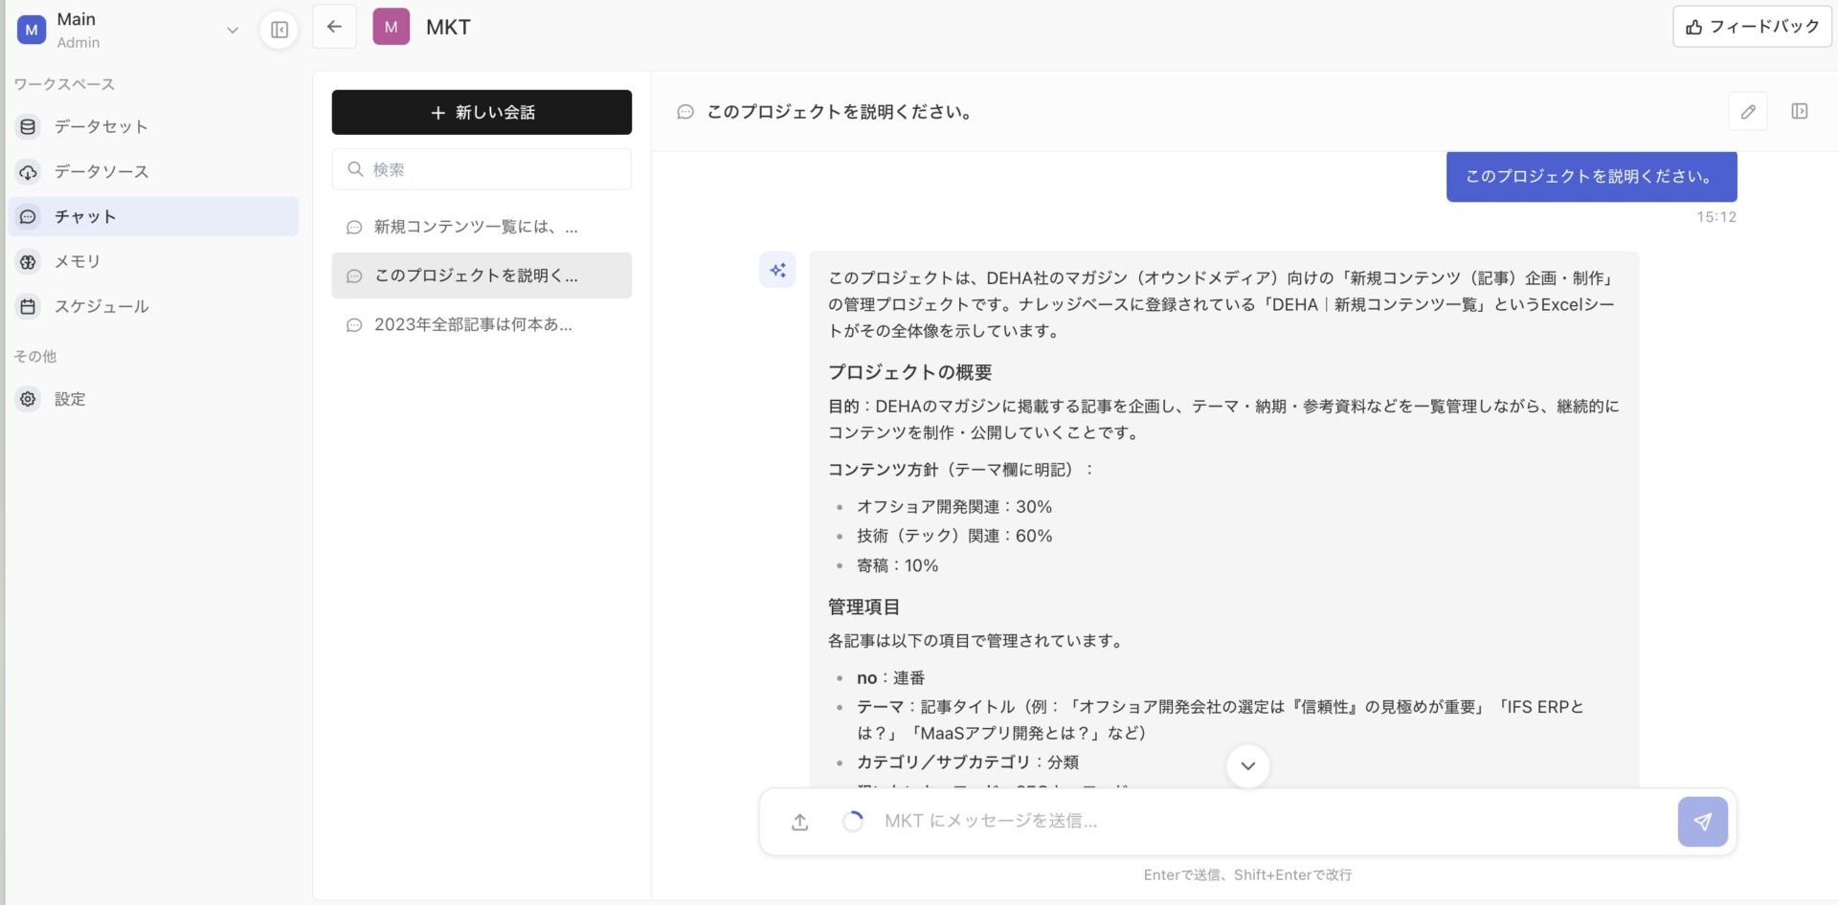The height and width of the screenshot is (905, 1838).
Task: Send the message with paper plane button
Action: [1702, 822]
